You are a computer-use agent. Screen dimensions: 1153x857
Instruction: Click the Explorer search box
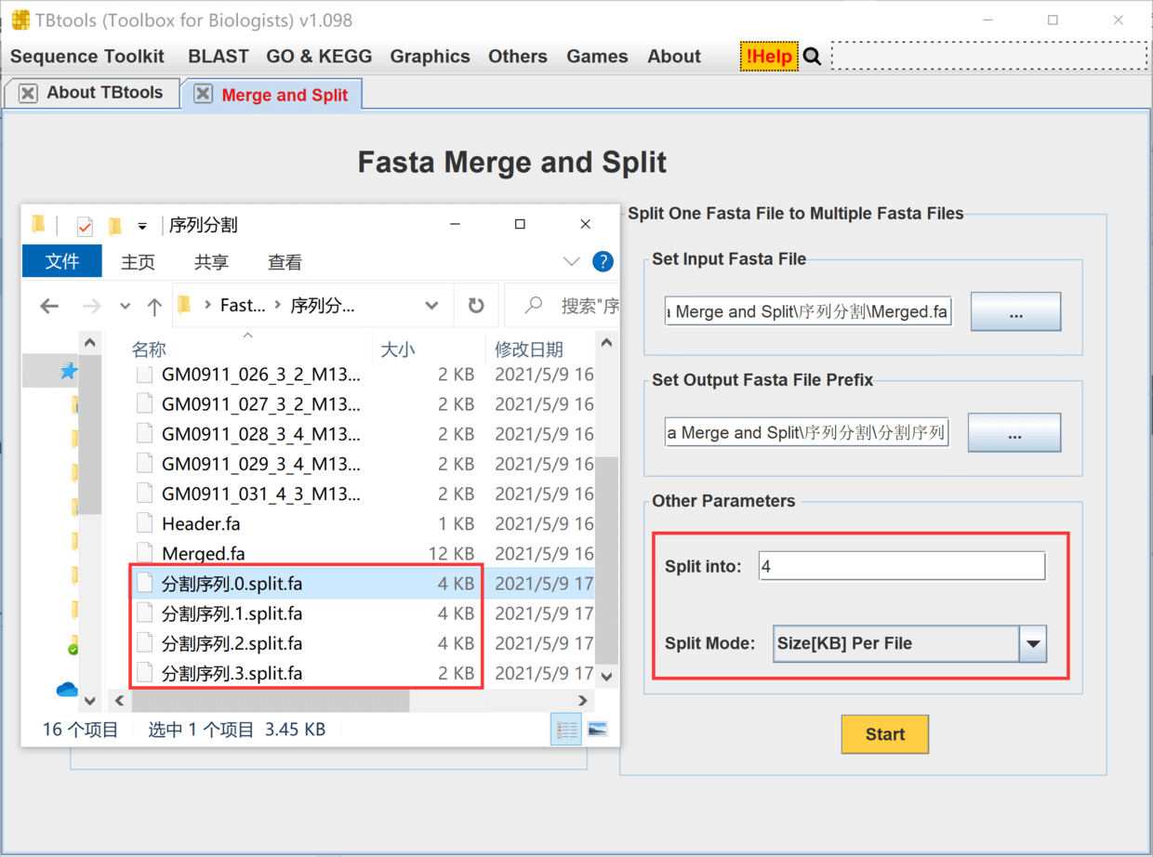click(562, 306)
